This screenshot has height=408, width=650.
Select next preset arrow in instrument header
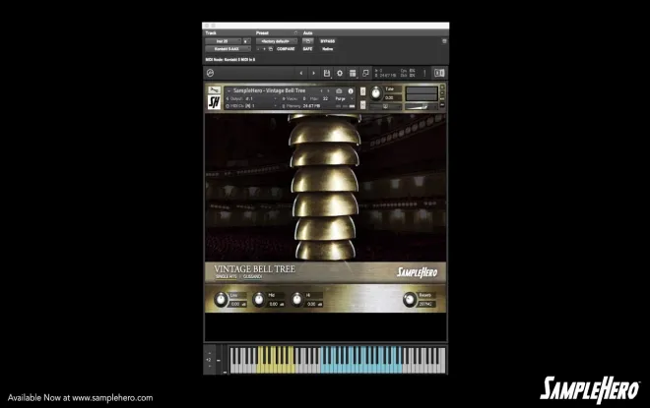pos(328,91)
